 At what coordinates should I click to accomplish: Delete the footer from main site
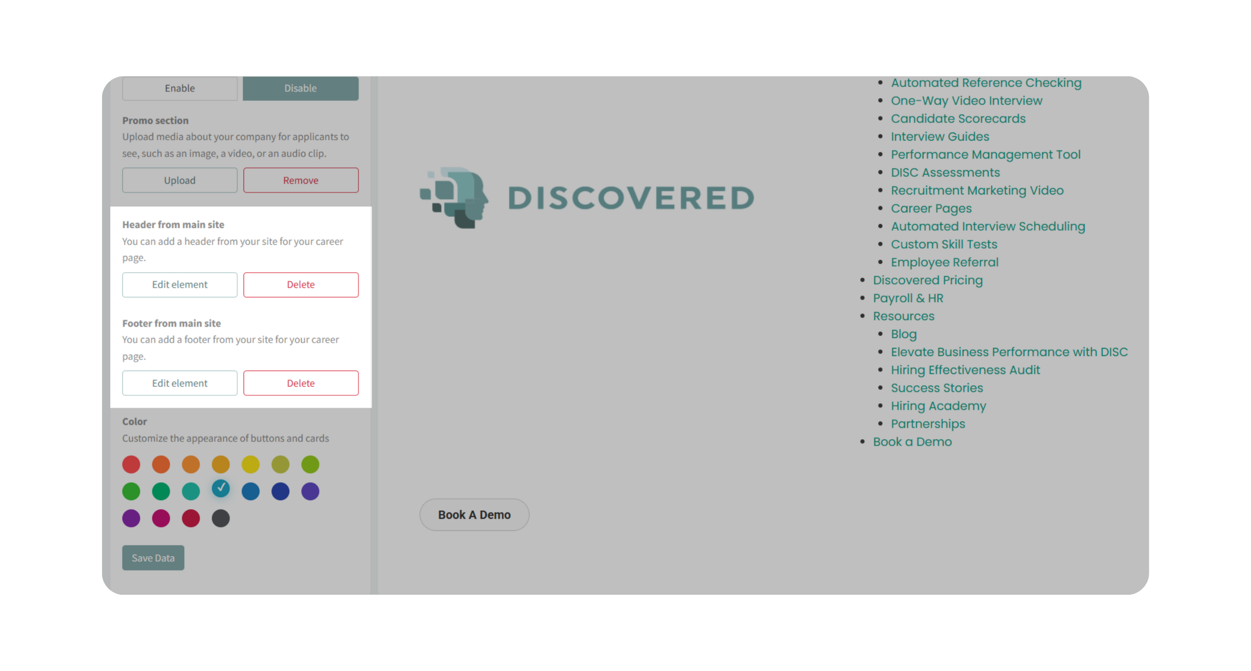[x=301, y=383]
